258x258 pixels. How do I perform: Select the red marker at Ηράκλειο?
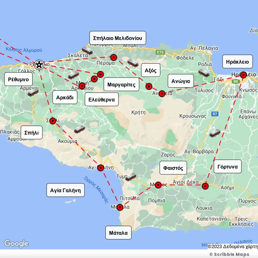pyautogui.click(x=243, y=75)
